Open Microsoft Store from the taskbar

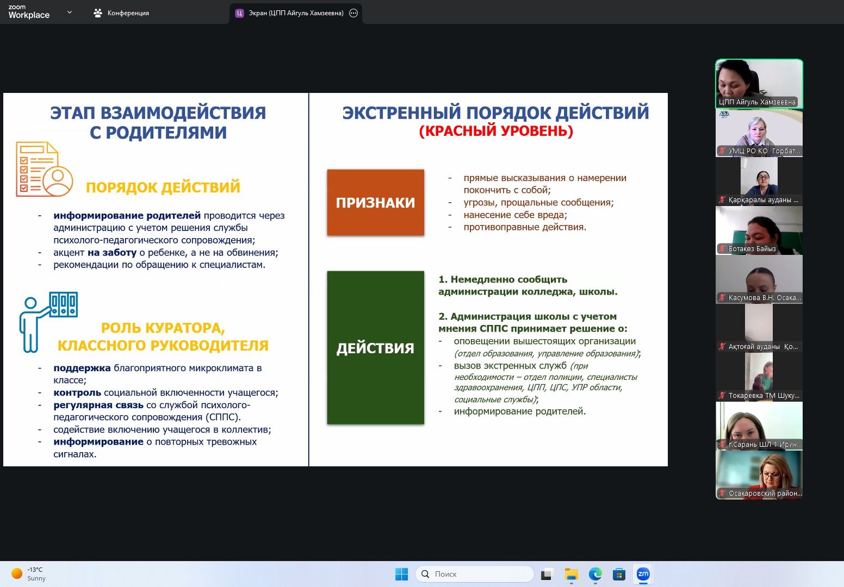[x=619, y=574]
